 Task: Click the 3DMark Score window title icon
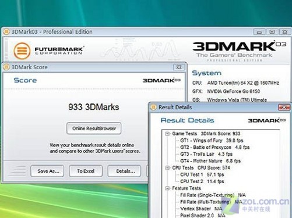click(x=6, y=67)
